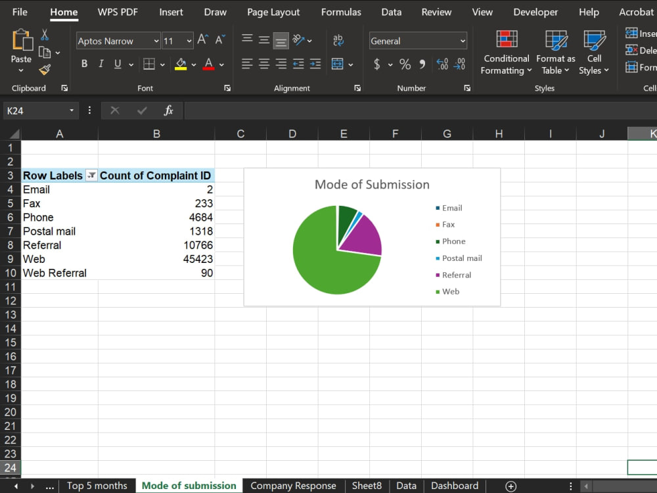657x493 pixels.
Task: Click the Name Box showing K24
Action: click(x=41, y=110)
